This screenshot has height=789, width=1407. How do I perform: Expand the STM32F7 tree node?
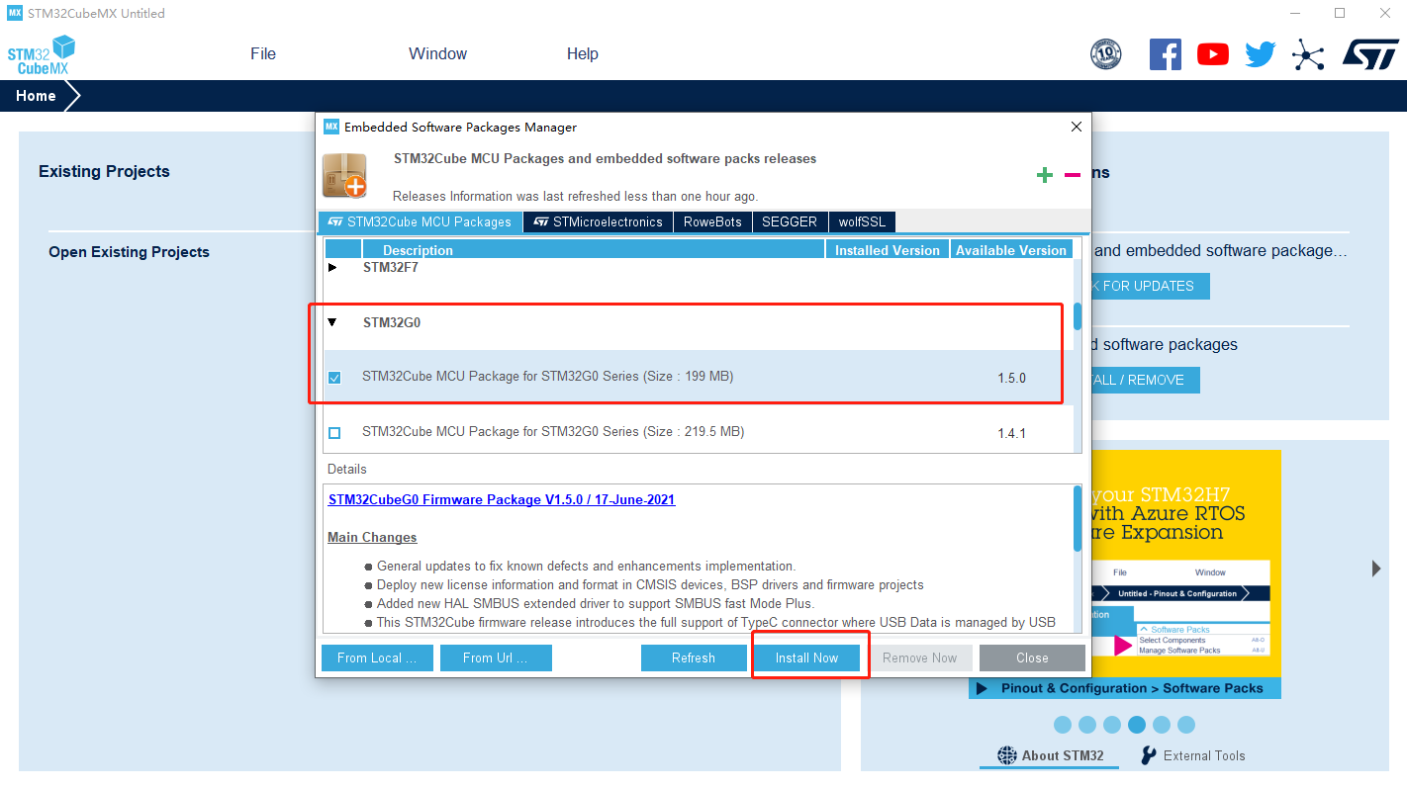tap(332, 267)
